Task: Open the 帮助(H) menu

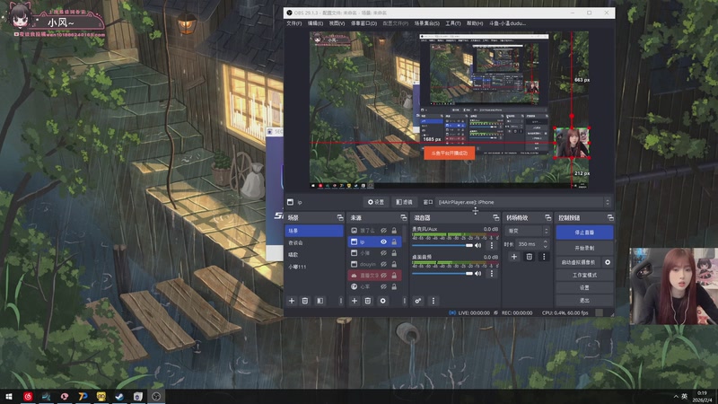Action: (x=475, y=23)
